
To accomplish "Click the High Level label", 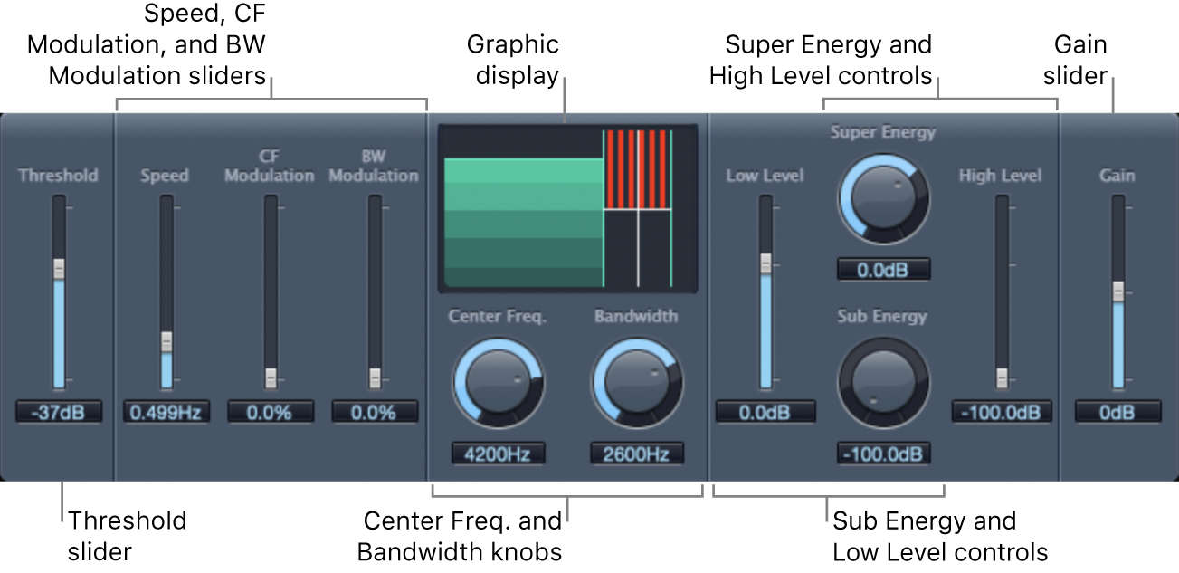I will tap(1001, 175).
